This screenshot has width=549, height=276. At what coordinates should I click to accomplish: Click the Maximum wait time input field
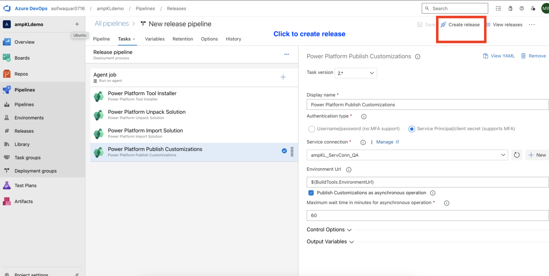coord(428,216)
